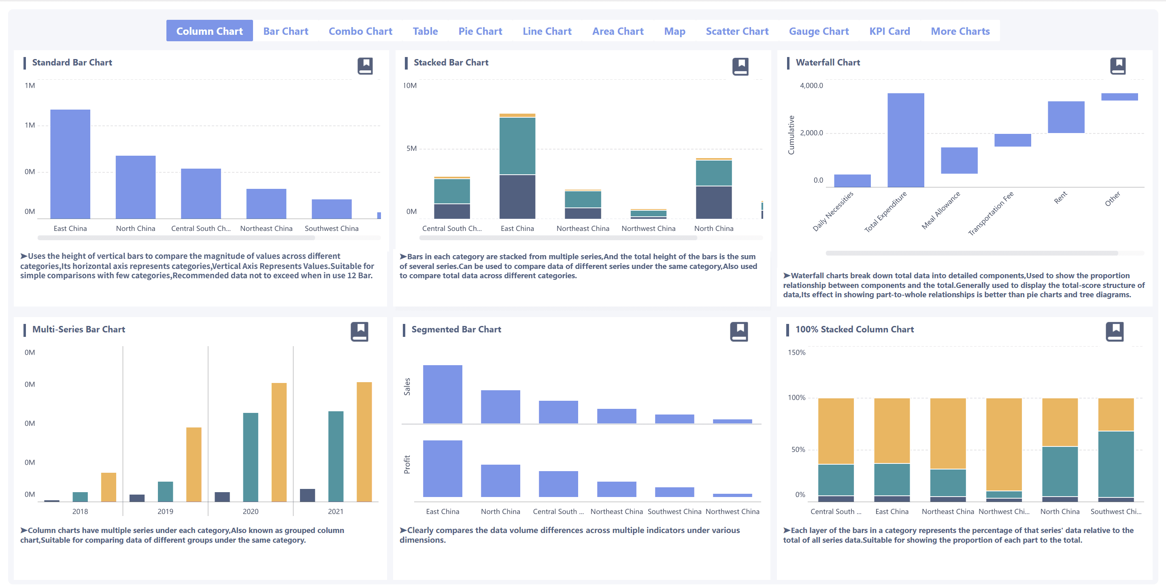1166x588 pixels.
Task: Open the Line Chart tab
Action: click(x=547, y=31)
